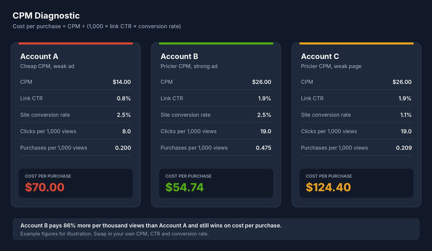Click Account C's 19.0 clicks value

tap(406, 131)
